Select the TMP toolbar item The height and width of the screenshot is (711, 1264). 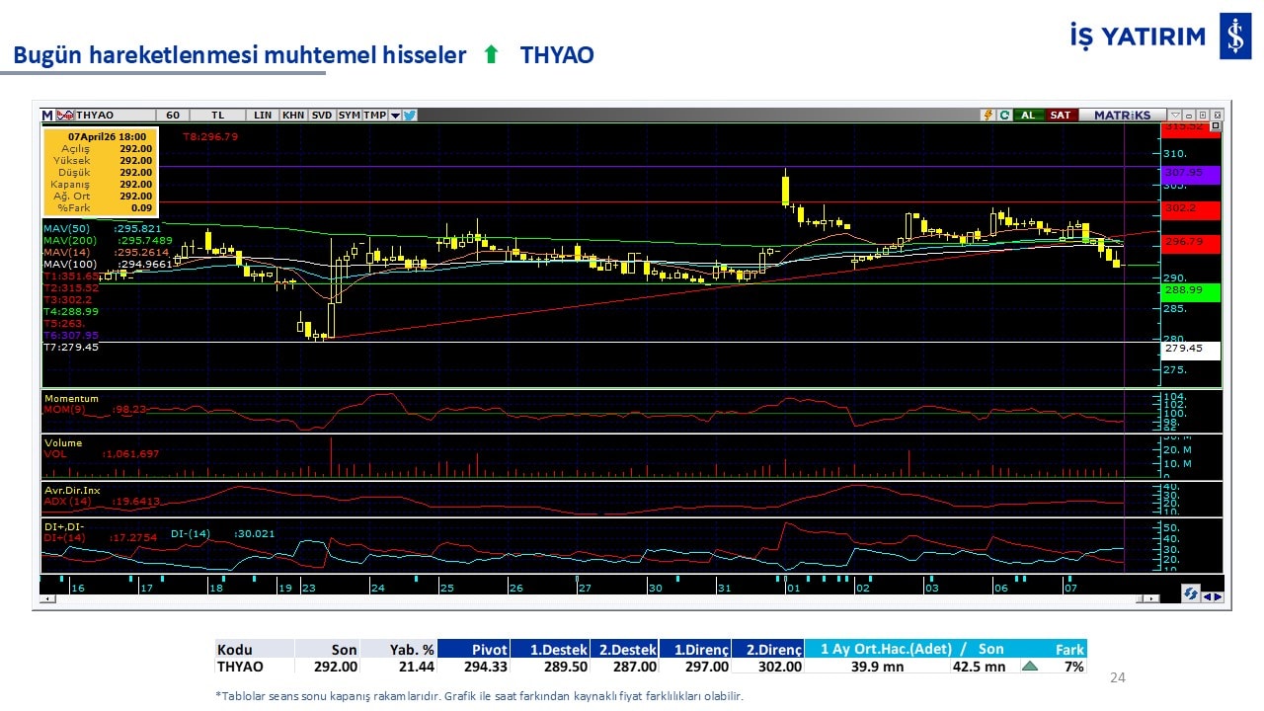(374, 116)
